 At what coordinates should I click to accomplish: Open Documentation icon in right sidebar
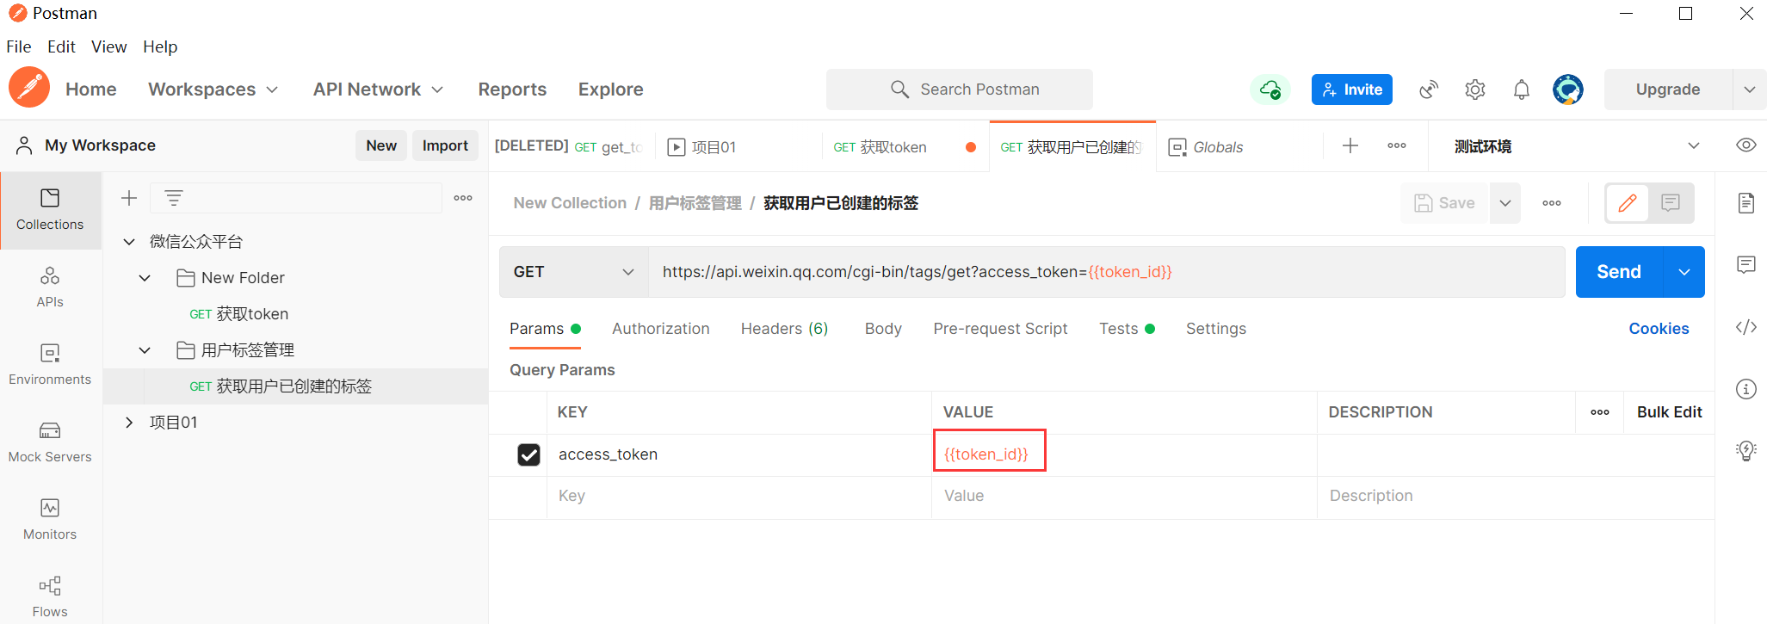click(1746, 203)
